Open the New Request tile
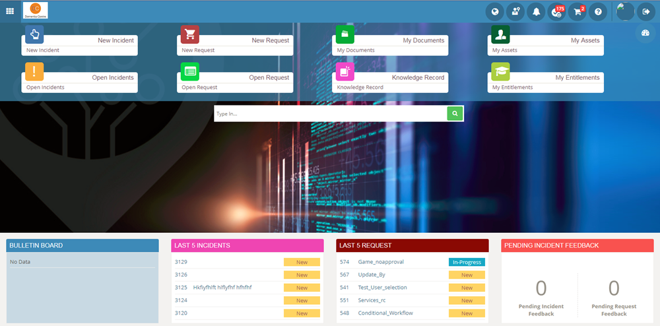660x326 pixels. (235, 44)
